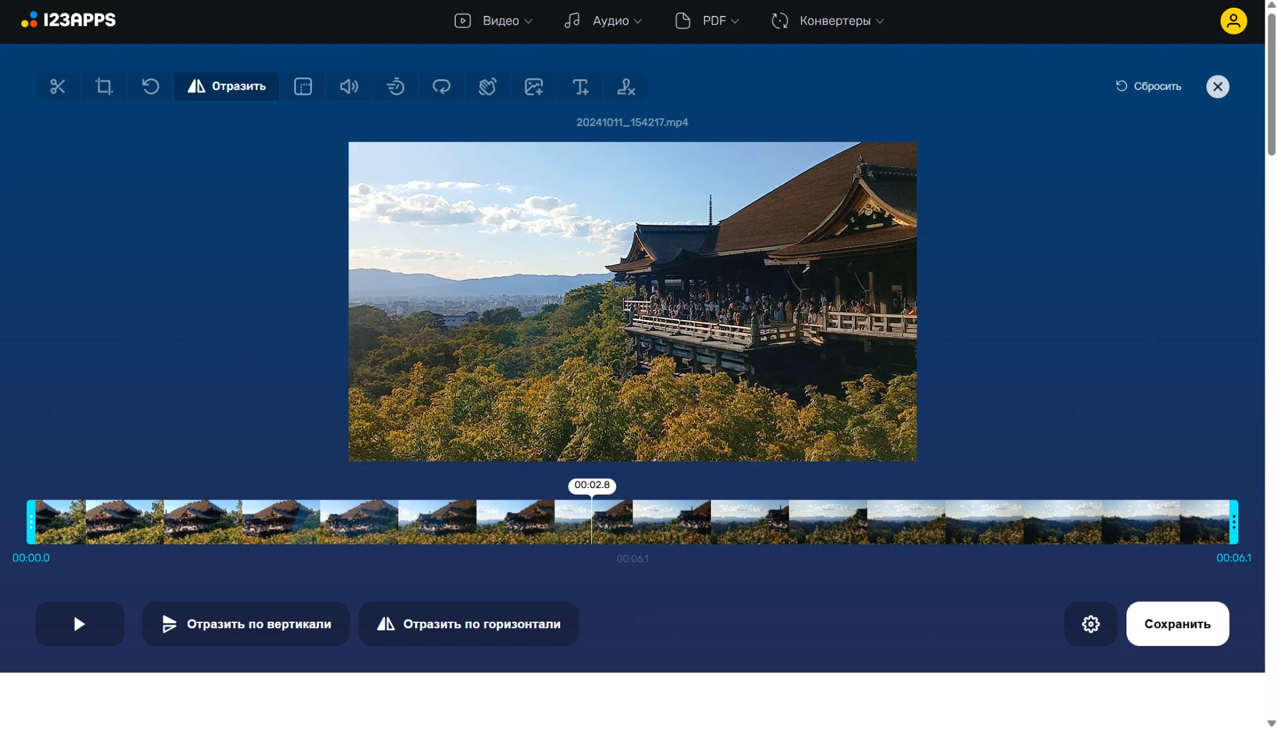This screenshot has width=1278, height=729.
Task: Click the 00:02.8 playhead marker
Action: click(x=592, y=485)
